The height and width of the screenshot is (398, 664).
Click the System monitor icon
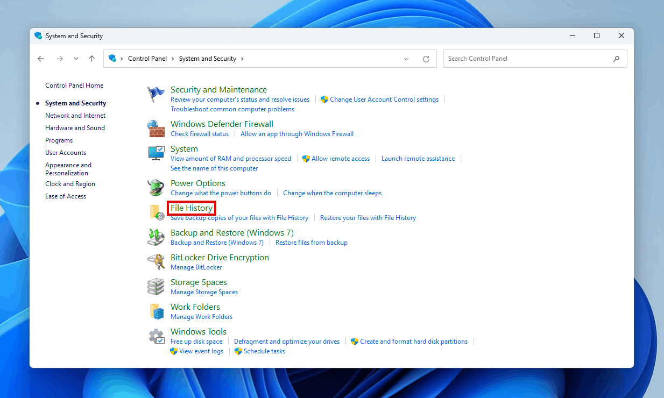156,153
